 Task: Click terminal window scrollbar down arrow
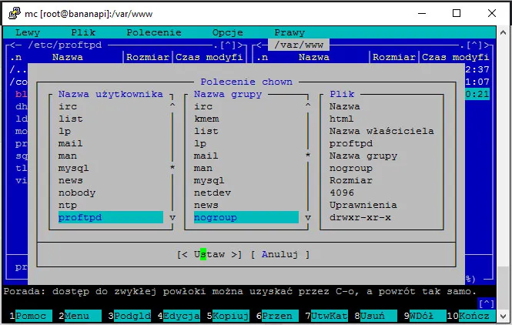(x=503, y=317)
